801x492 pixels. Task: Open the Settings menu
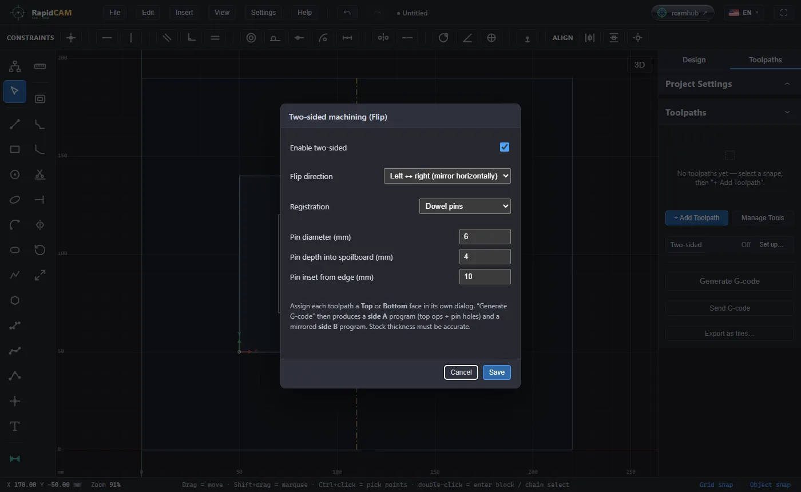coord(263,13)
